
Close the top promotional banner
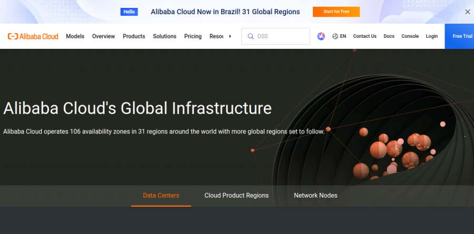pyautogui.click(x=467, y=12)
